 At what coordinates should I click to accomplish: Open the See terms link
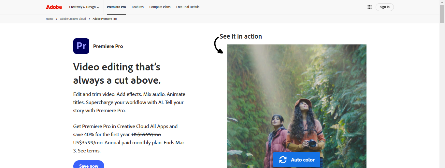pyautogui.click(x=89, y=151)
